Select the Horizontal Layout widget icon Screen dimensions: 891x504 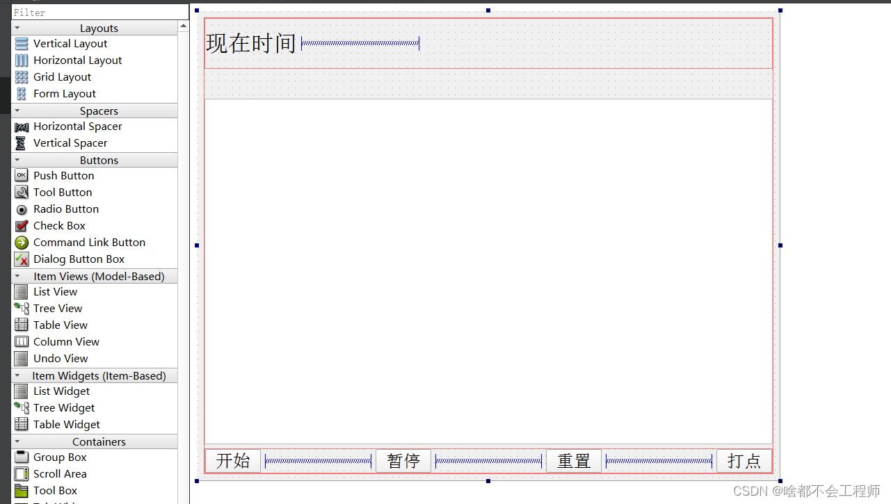[x=22, y=60]
